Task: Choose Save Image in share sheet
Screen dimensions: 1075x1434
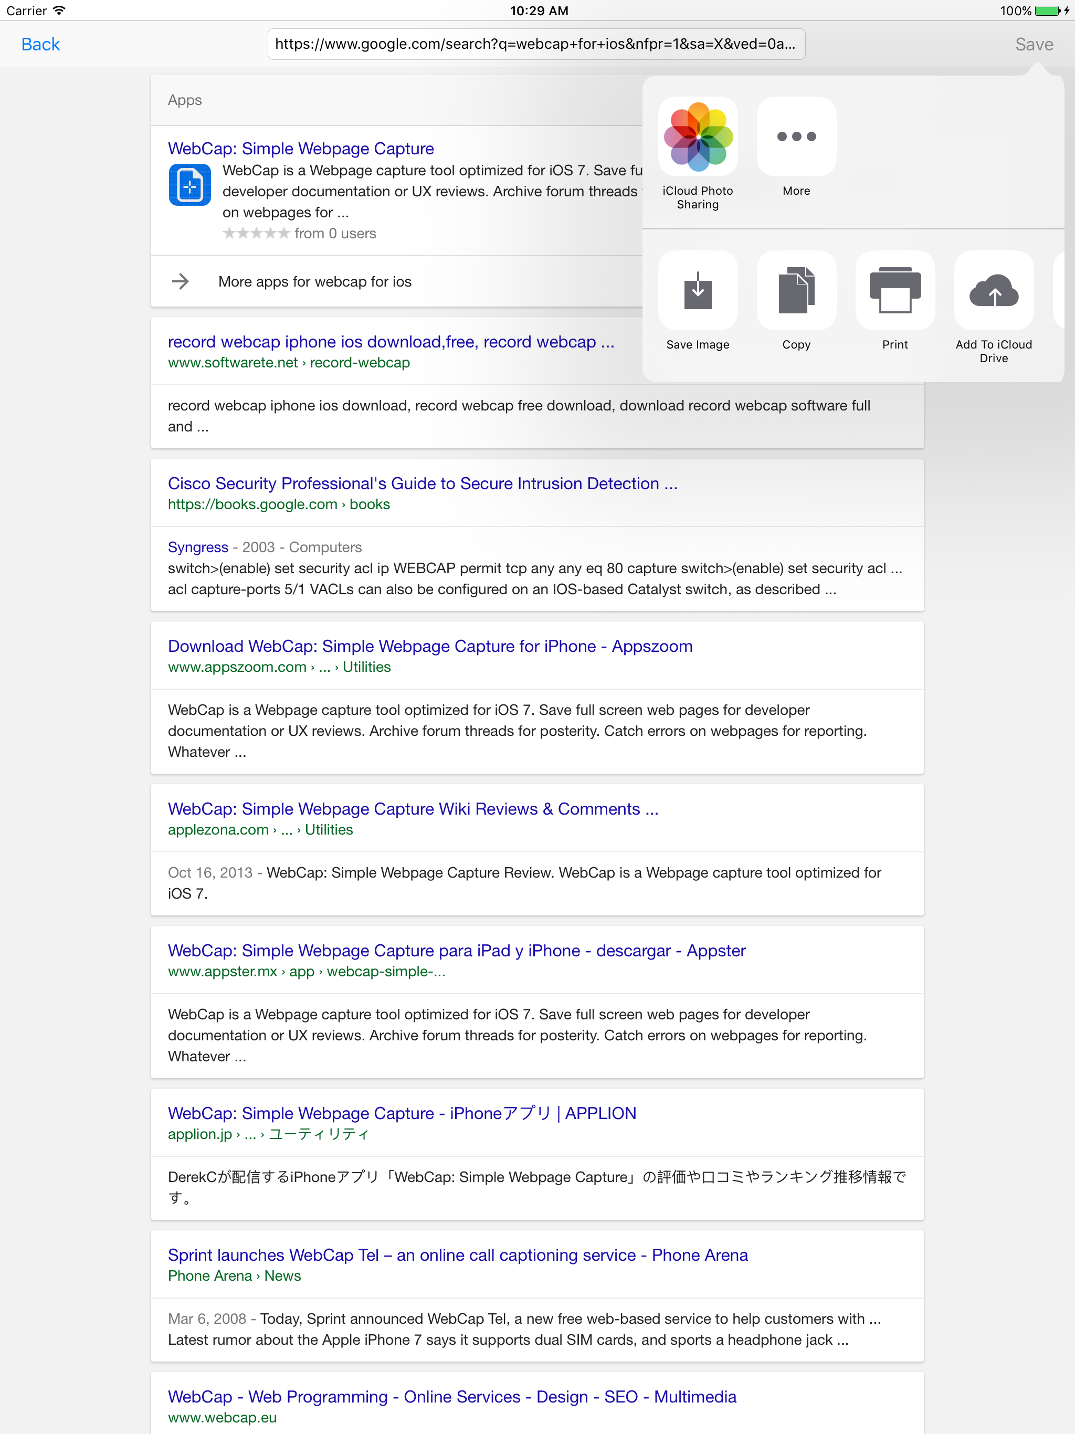Action: coord(698,290)
